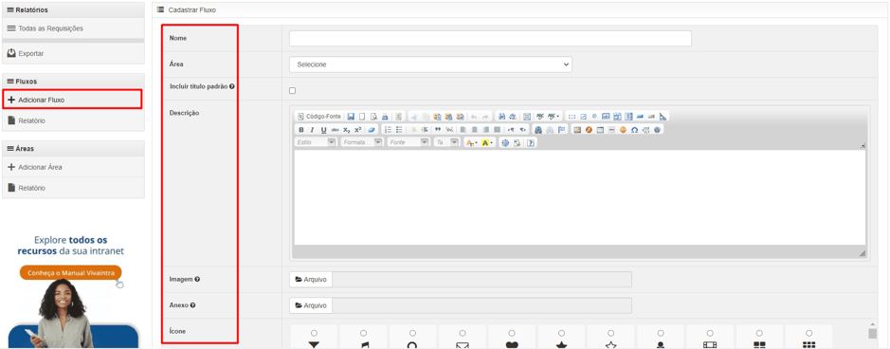Select the filter funnel icon radio button
Screen dimensions: 890x349
click(314, 333)
